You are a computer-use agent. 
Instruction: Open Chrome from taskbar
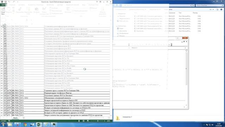point(25,125)
